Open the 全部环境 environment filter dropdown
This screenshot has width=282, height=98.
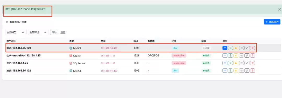coord(38,32)
